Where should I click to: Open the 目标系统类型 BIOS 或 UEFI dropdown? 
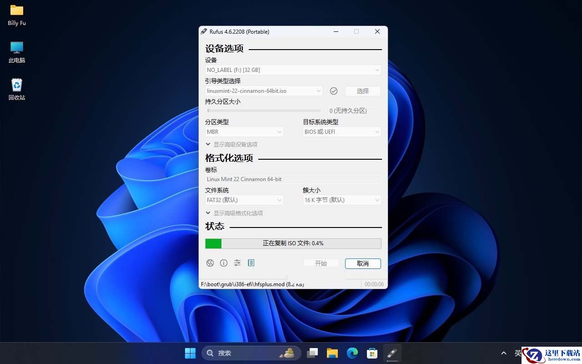[x=342, y=132]
